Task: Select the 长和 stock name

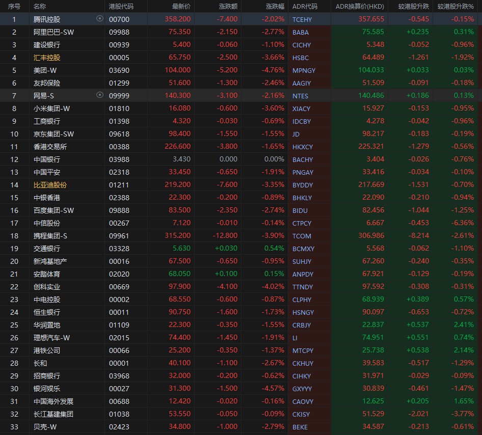Action: 40,363
